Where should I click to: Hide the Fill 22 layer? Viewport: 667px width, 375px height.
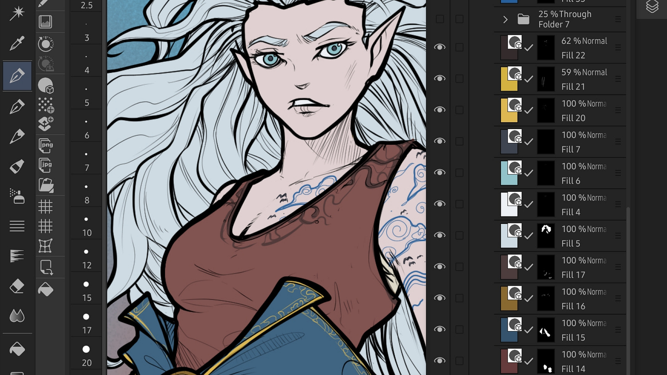[439, 47]
